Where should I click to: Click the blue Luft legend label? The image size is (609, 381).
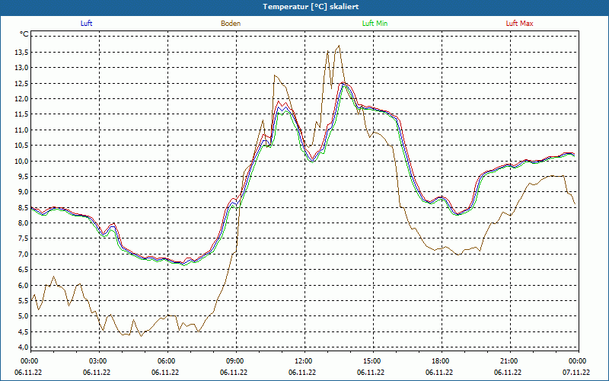pyautogui.click(x=86, y=24)
